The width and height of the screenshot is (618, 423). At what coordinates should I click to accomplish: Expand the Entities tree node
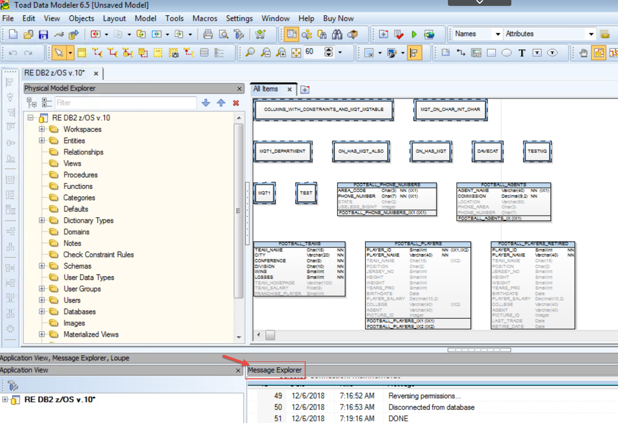click(x=42, y=140)
